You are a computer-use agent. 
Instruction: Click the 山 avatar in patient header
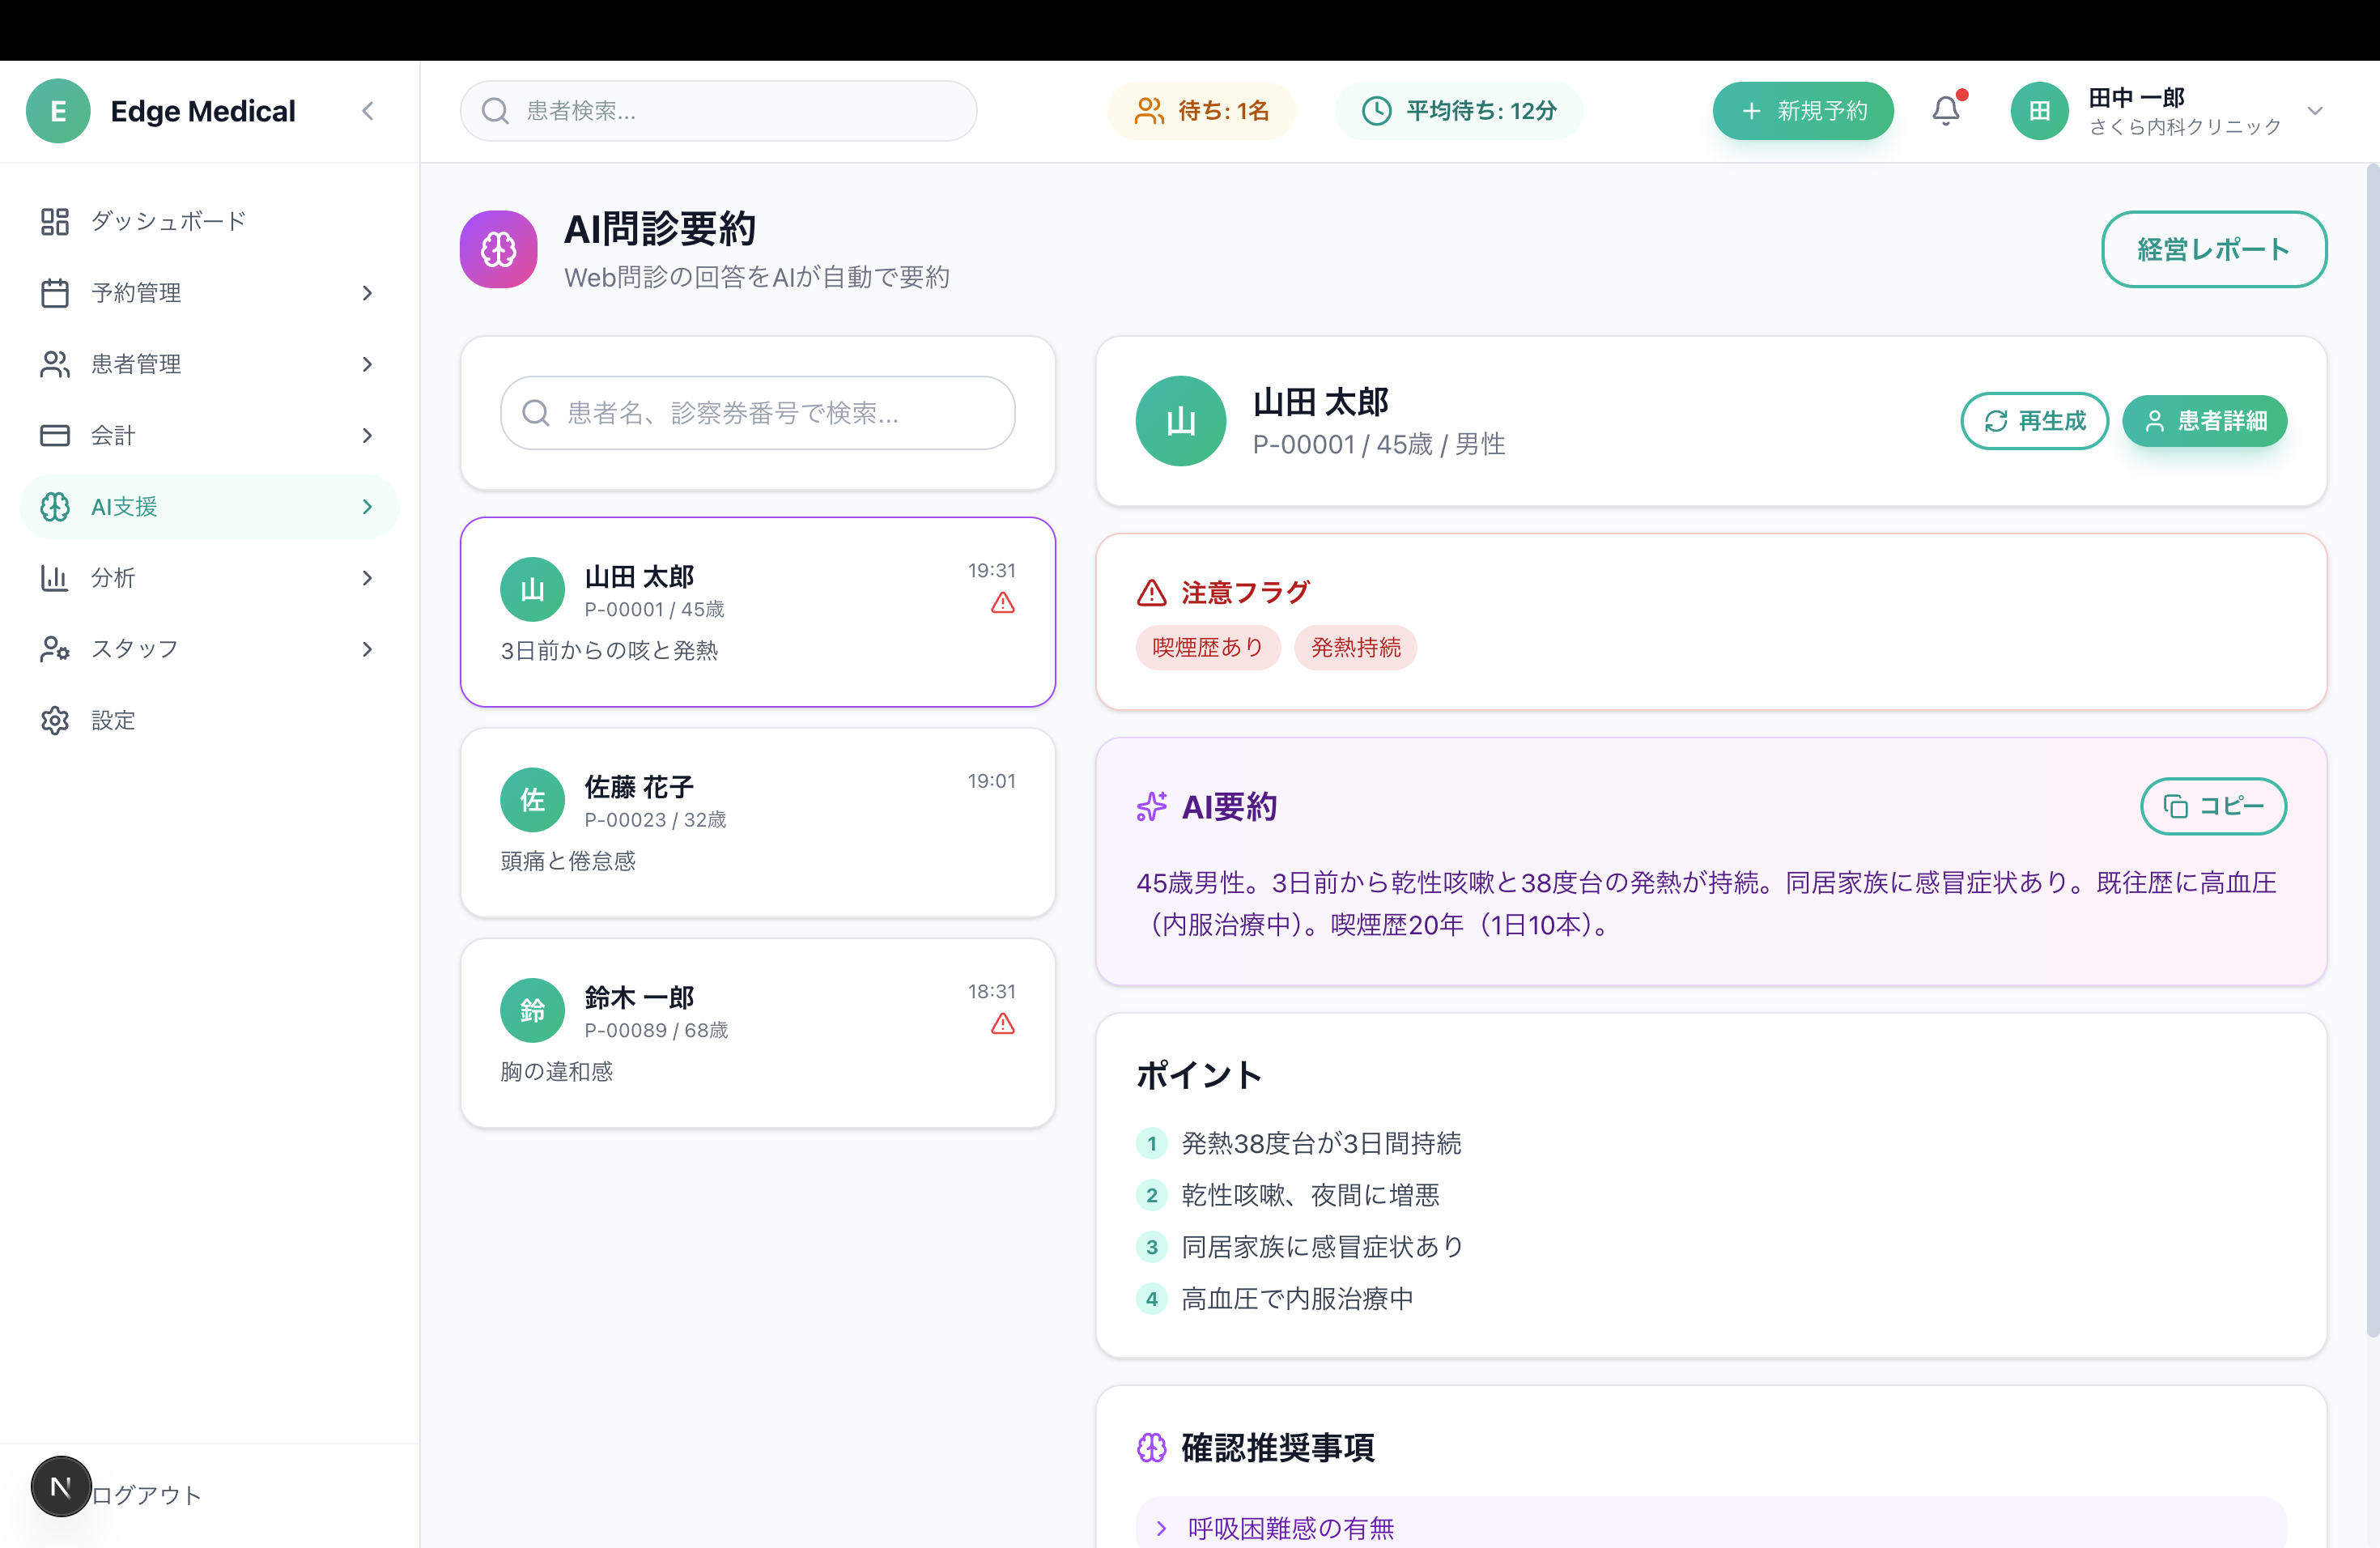1180,421
